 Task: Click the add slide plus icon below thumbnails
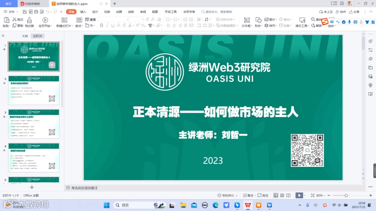coord(32,187)
